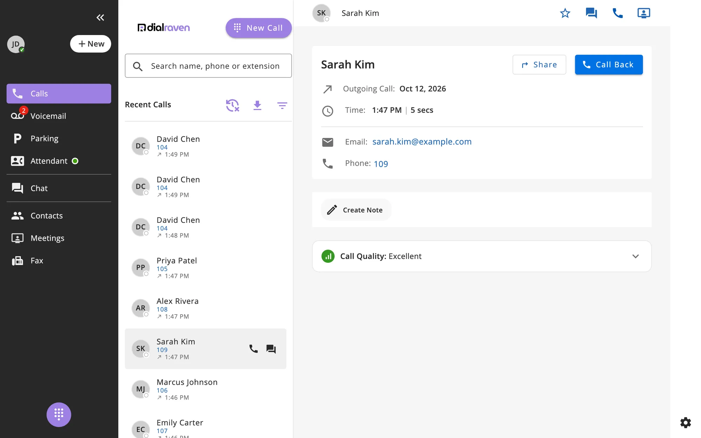This screenshot has height=438, width=701.
Task: Select Alex Rivera recent call
Action: (x=205, y=308)
